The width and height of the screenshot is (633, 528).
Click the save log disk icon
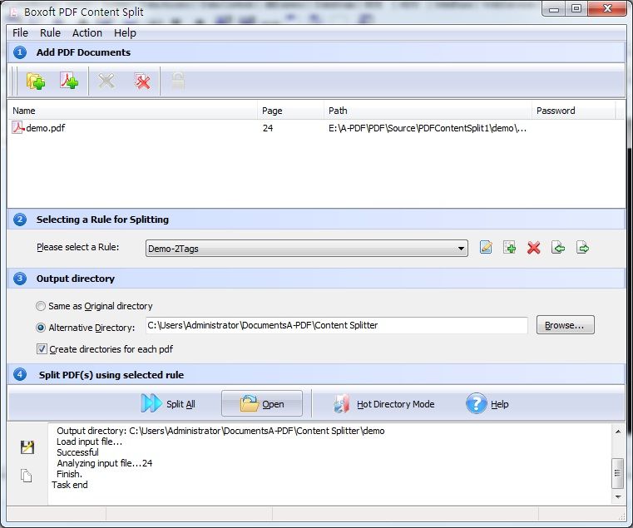tap(27, 447)
